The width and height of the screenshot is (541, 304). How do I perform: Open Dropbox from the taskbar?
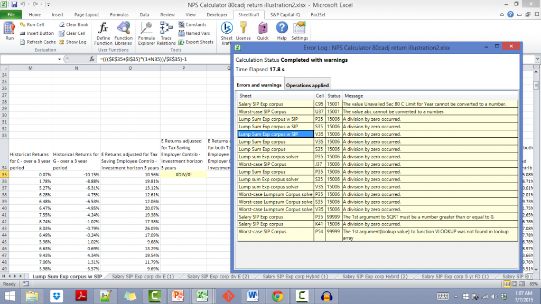coord(57,296)
